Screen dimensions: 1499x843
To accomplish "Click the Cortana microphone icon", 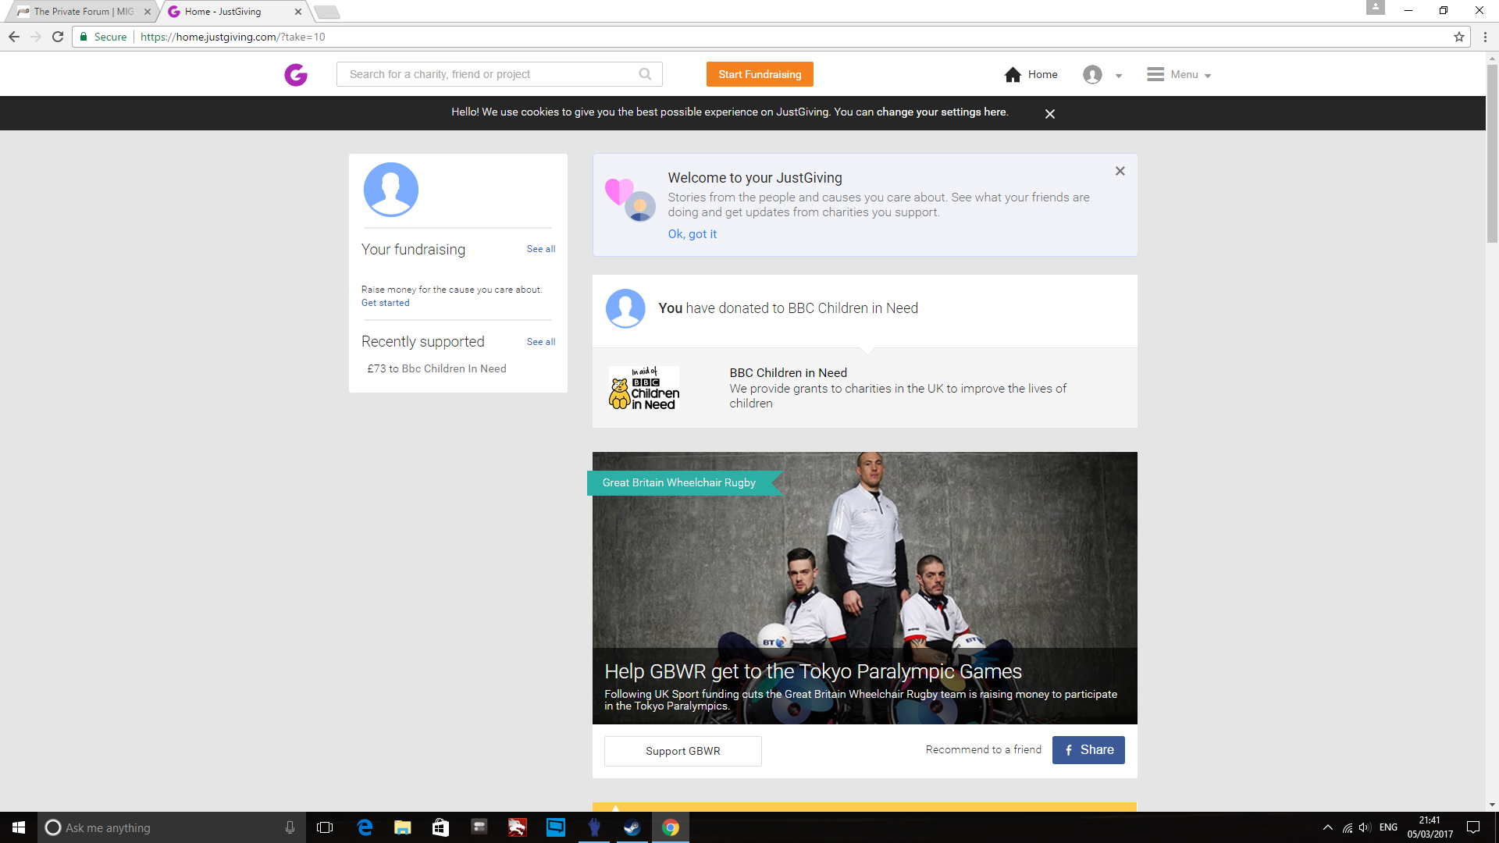I will pyautogui.click(x=290, y=827).
